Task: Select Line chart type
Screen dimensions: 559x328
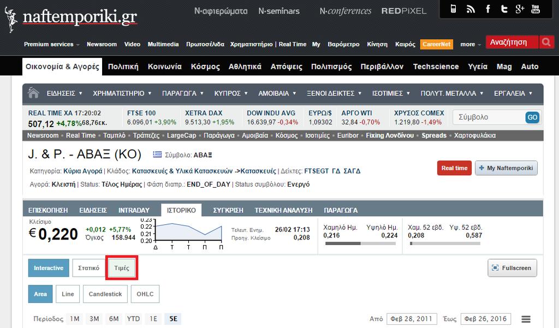Action: [68, 294]
